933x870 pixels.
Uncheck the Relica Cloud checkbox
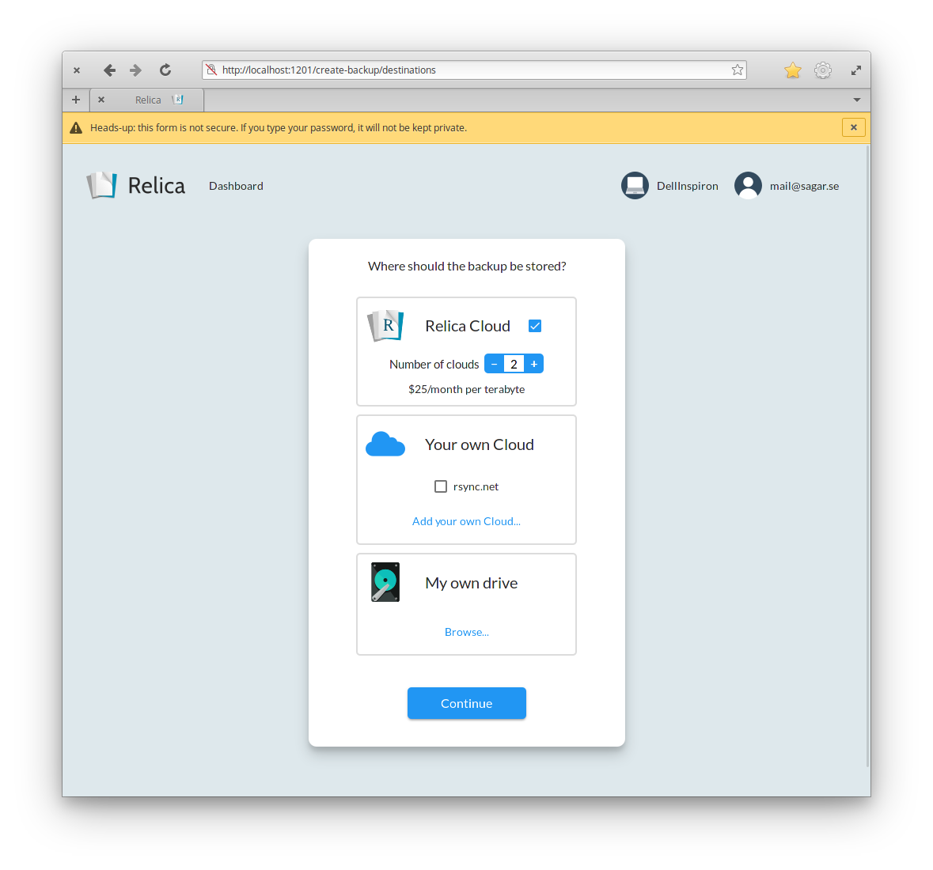pyautogui.click(x=535, y=326)
